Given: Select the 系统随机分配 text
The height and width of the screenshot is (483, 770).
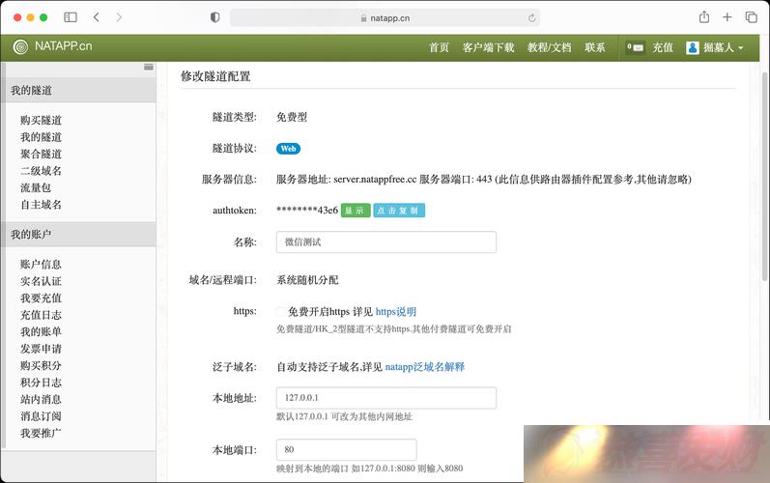Looking at the screenshot, I should pos(307,280).
